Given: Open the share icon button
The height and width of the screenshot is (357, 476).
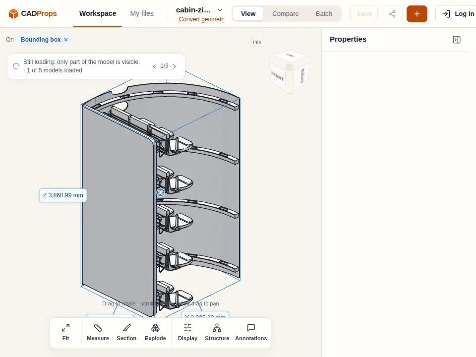Looking at the screenshot, I should [x=392, y=14].
